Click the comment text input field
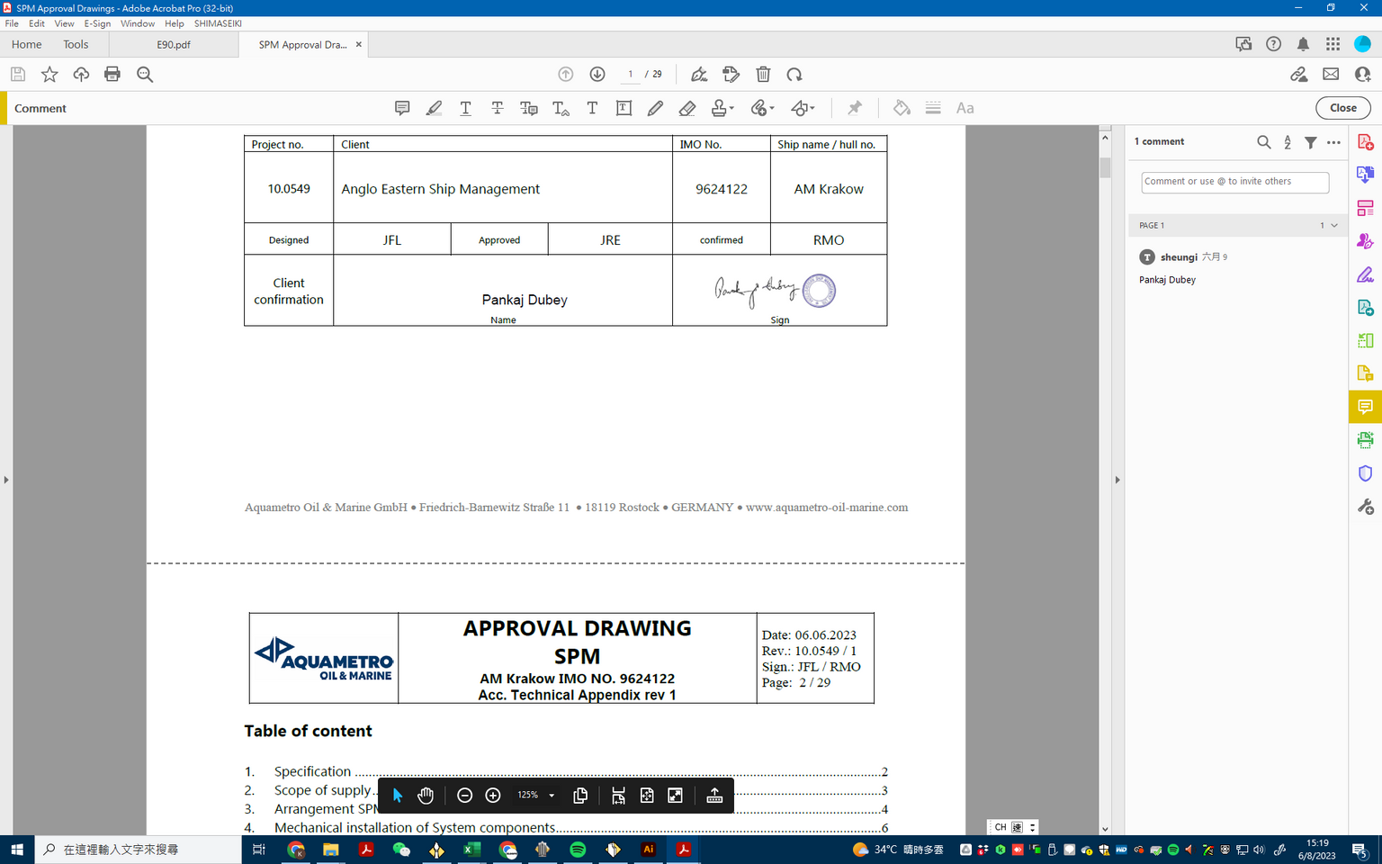 tap(1234, 182)
